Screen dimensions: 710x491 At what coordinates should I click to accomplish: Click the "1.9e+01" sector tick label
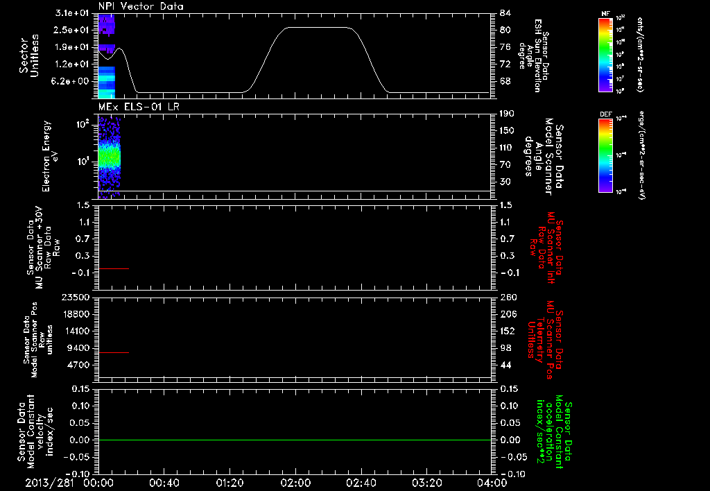tap(71, 47)
